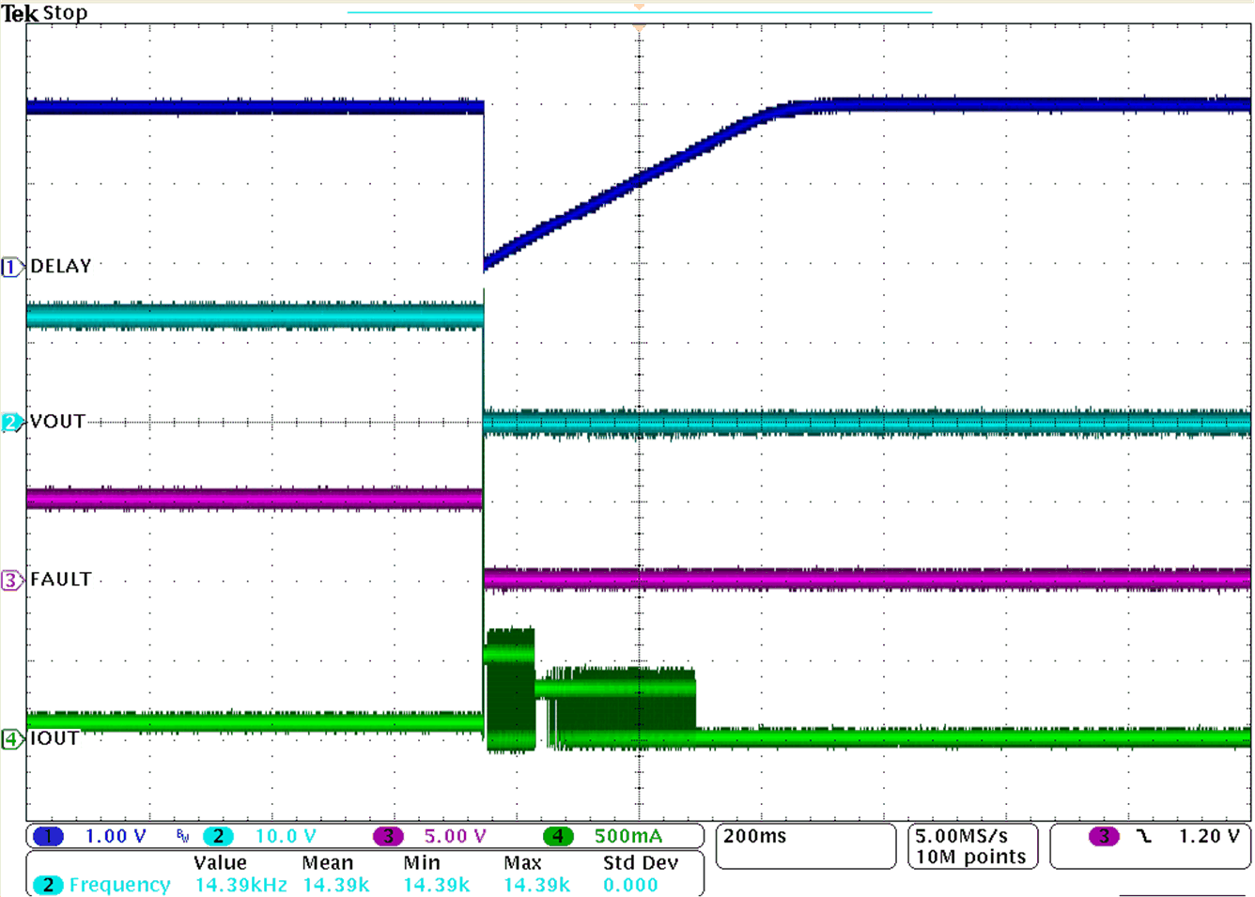Click channel 1 ground marker beside DELAY
The image size is (1255, 897).
click(11, 268)
